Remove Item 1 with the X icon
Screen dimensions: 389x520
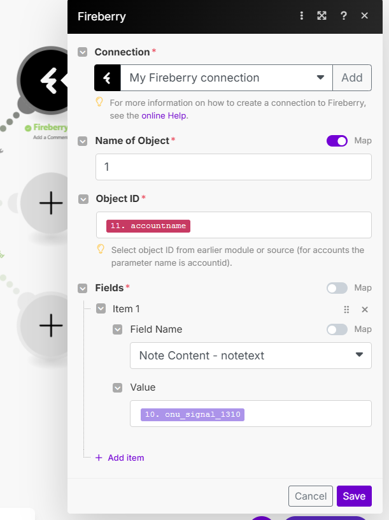point(365,310)
